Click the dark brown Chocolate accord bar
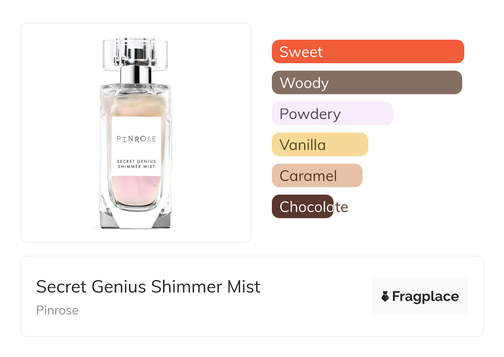This screenshot has width=504, height=357. tap(302, 207)
